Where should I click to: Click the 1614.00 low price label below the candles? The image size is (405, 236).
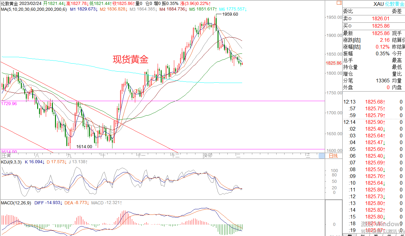click(84, 147)
